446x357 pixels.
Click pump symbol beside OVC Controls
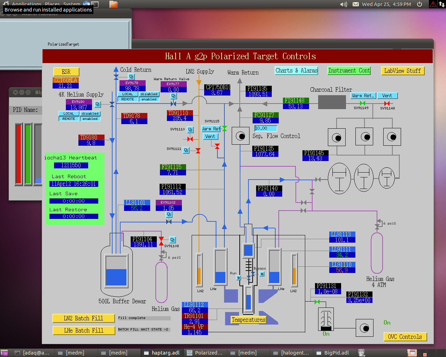364,328
